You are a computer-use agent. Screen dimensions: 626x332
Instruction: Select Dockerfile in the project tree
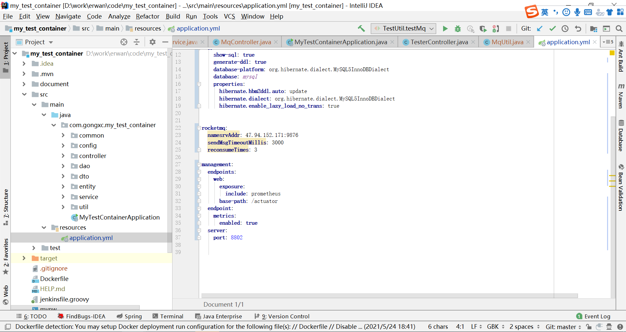click(54, 279)
